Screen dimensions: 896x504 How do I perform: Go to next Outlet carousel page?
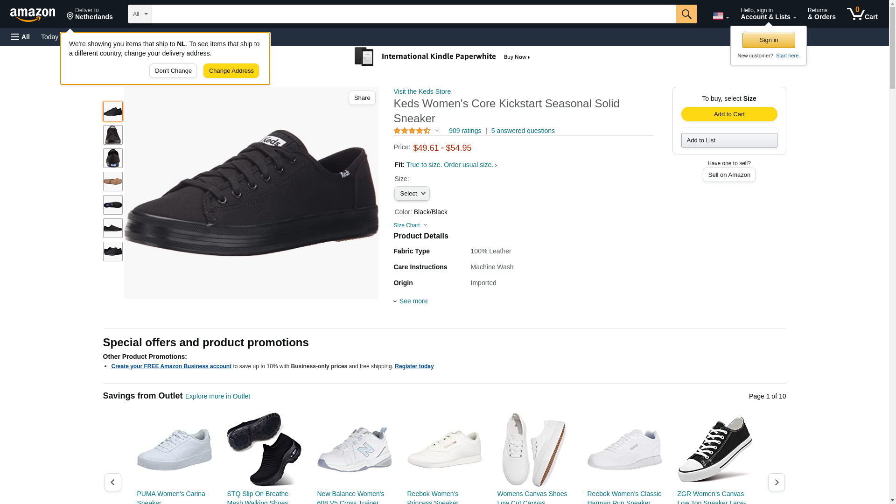(x=776, y=482)
